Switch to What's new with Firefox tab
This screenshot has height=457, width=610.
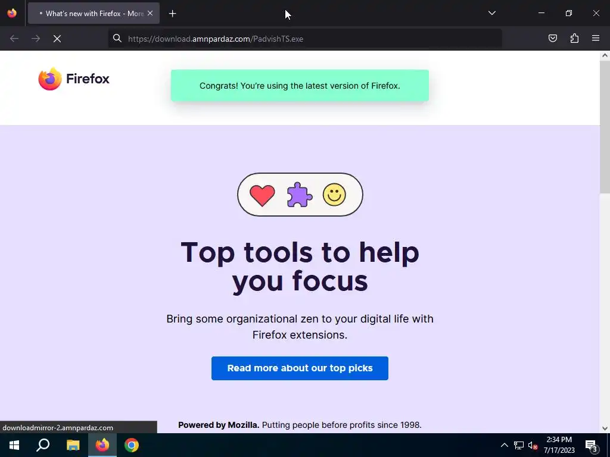point(94,13)
